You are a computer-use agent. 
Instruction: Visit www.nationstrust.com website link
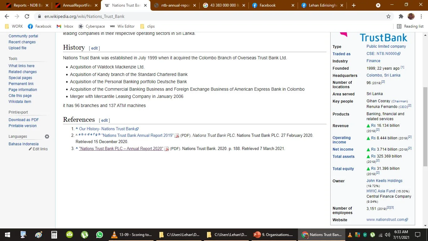click(x=387, y=220)
